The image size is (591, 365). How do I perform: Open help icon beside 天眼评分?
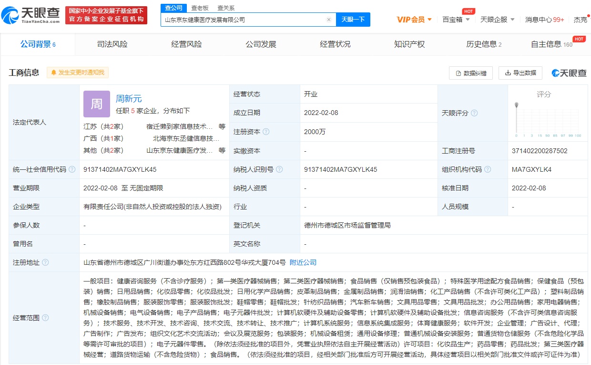point(474,113)
